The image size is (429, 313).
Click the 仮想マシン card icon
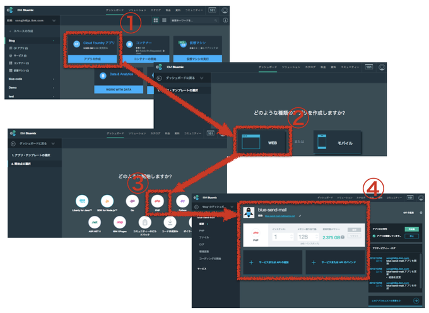[x=182, y=44]
